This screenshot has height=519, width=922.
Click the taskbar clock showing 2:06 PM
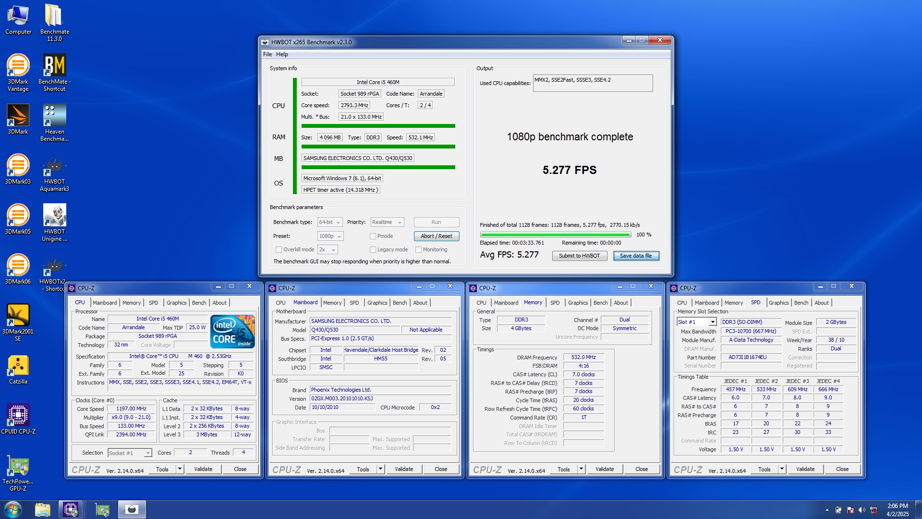coord(898,510)
